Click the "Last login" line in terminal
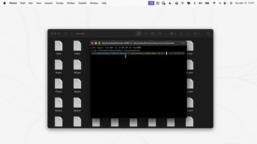The height and width of the screenshot is (144, 257). 116,48
